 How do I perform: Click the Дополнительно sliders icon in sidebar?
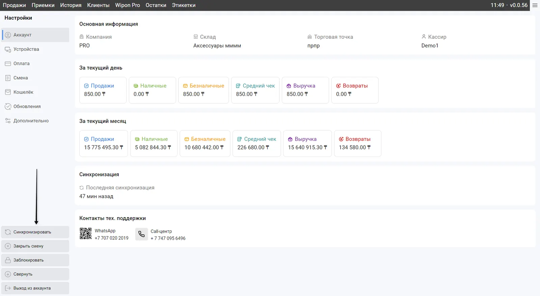[x=8, y=121]
